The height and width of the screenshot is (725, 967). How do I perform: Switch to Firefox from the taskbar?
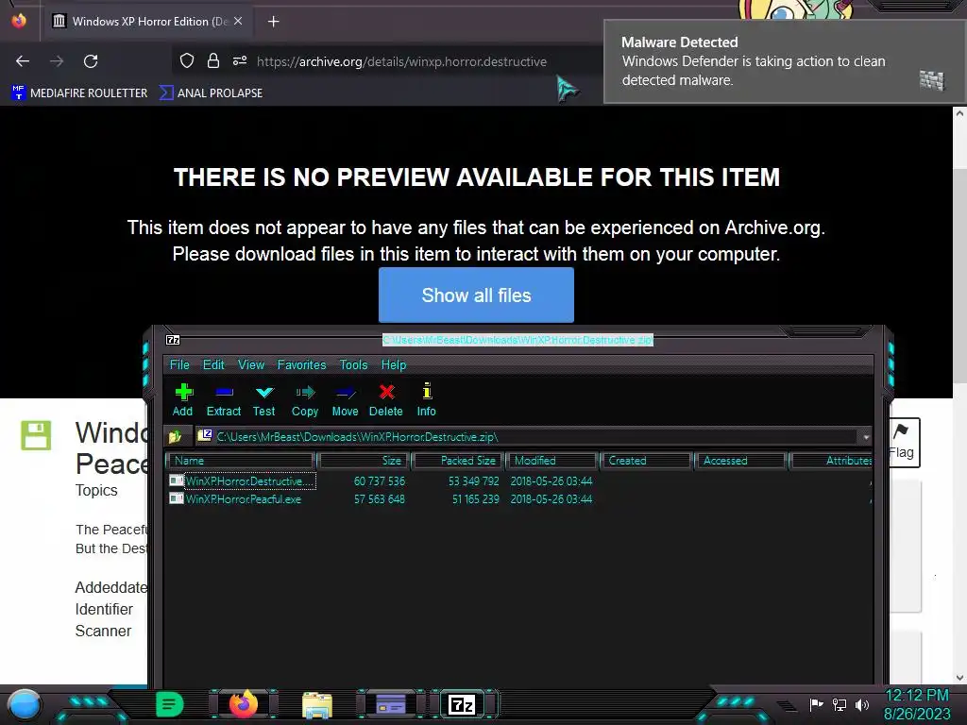tap(243, 704)
